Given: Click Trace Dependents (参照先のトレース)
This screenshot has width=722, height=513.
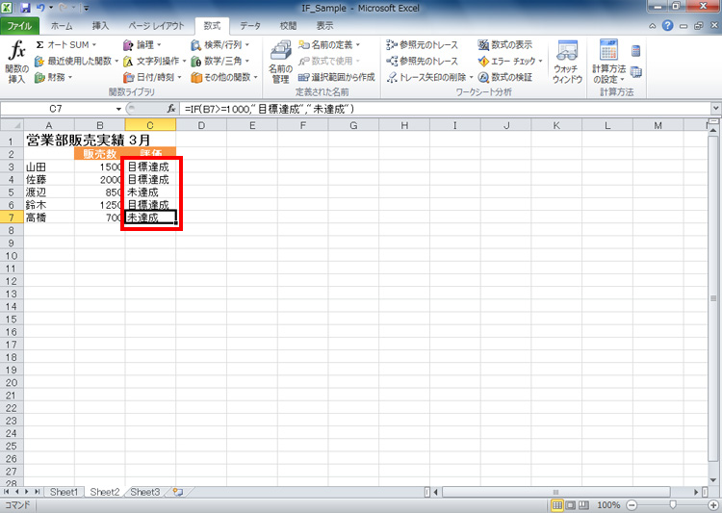Looking at the screenshot, I should [423, 61].
